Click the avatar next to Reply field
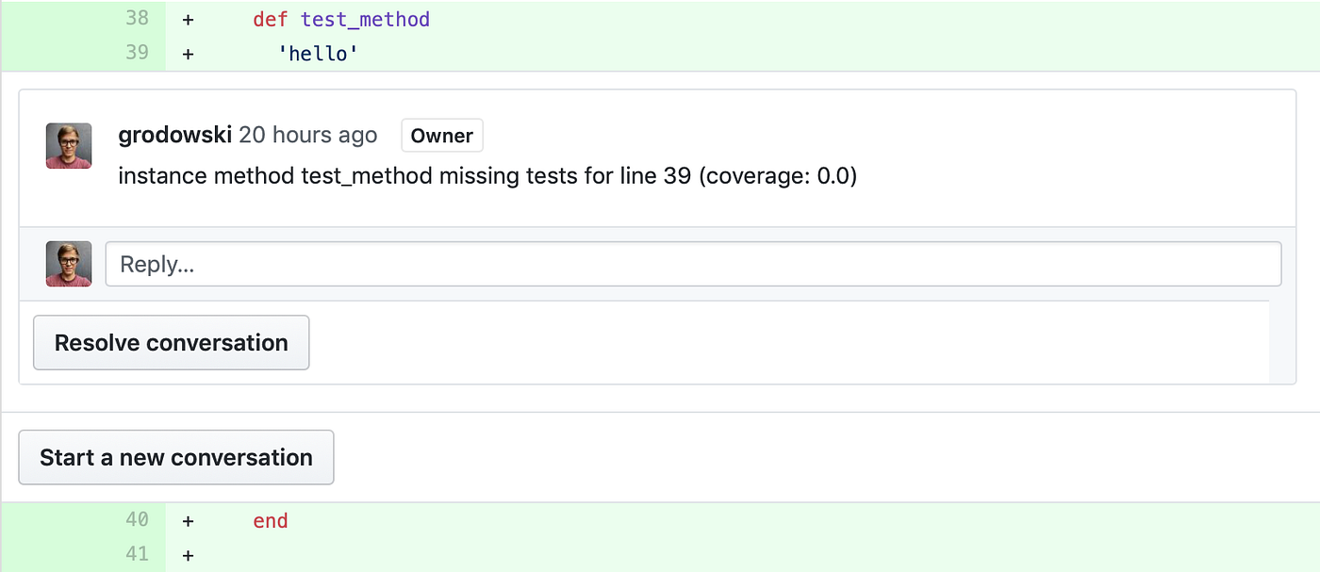Viewport: 1320px width, 572px height. [x=69, y=264]
